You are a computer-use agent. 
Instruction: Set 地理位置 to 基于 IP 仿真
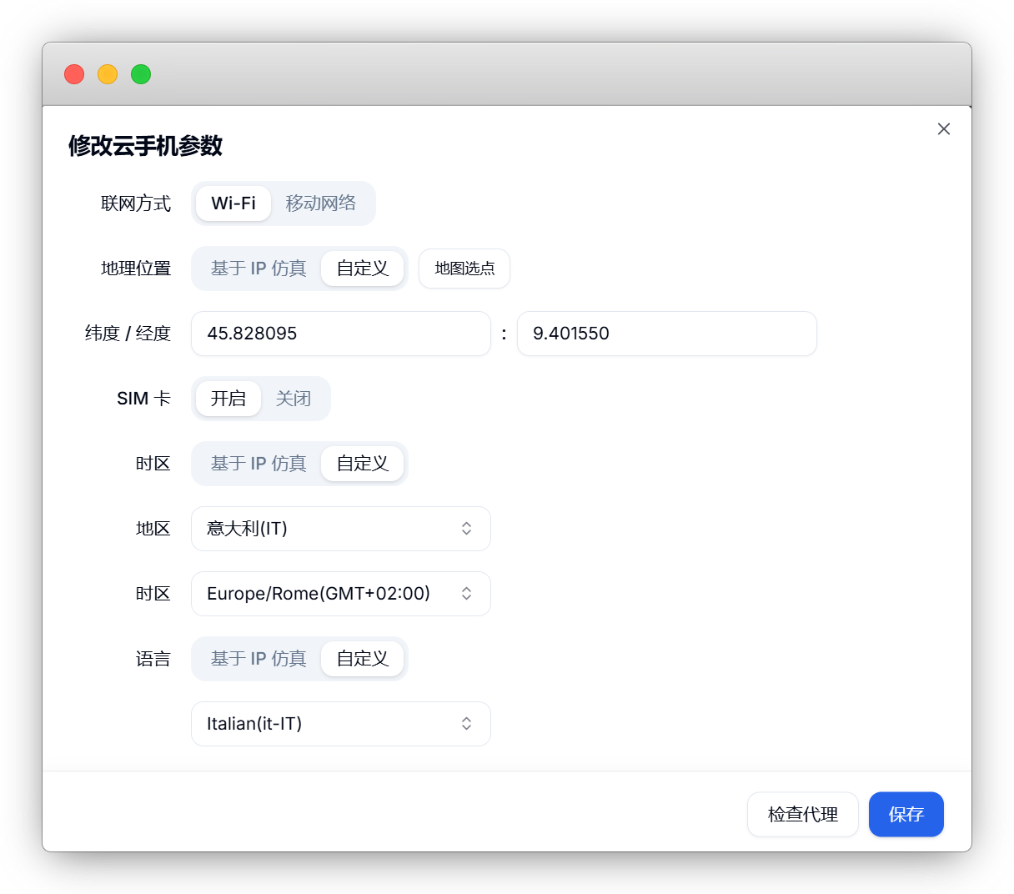(x=258, y=269)
